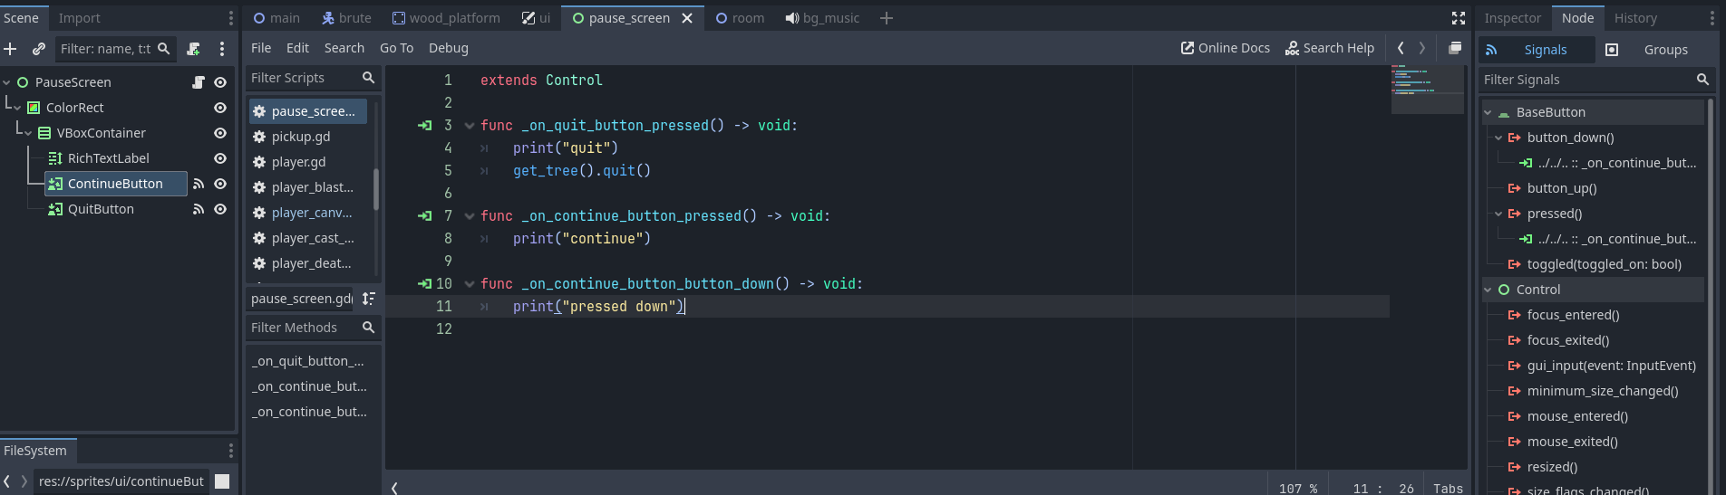Click connection arrow icon at line 7
1726x495 pixels.
click(x=424, y=216)
